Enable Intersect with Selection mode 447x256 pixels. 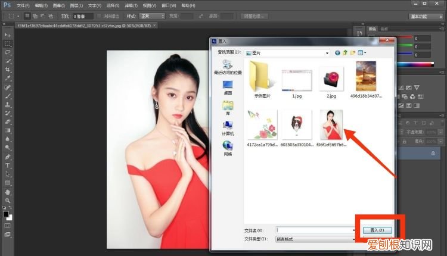click(51, 16)
